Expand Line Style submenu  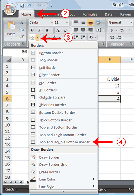click(63, 187)
